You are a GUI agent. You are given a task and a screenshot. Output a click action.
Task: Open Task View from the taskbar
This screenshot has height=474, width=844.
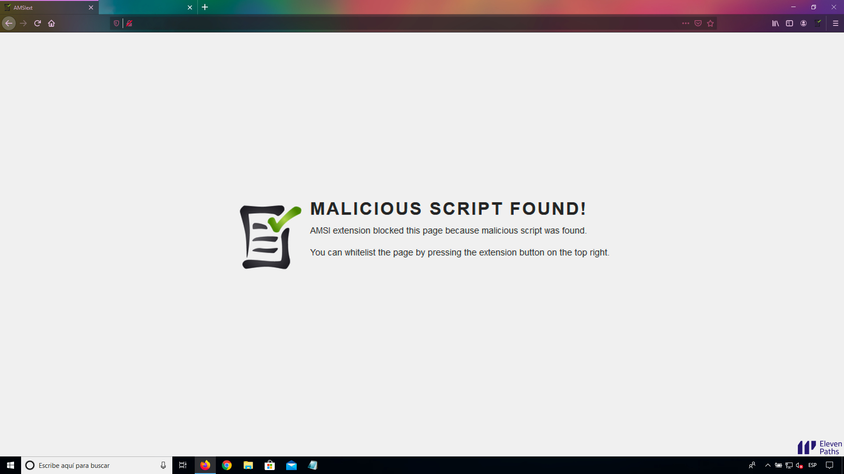pyautogui.click(x=183, y=465)
